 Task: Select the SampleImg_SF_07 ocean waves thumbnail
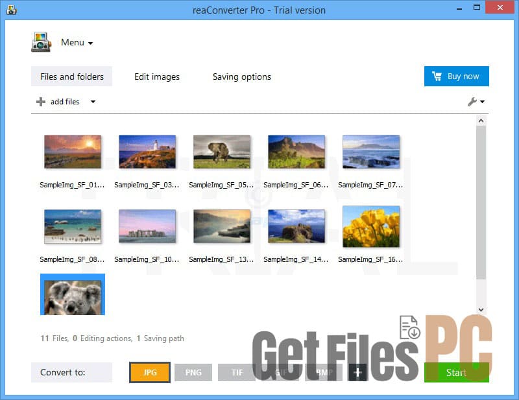371,152
